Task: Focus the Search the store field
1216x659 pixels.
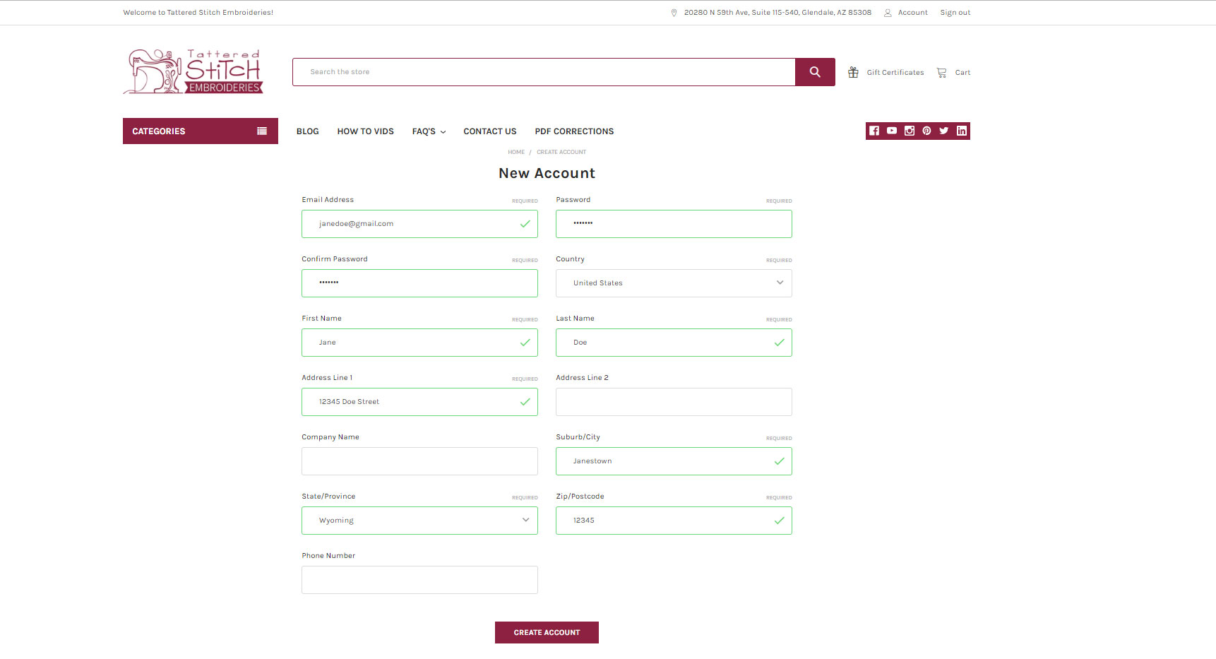Action: coord(544,72)
